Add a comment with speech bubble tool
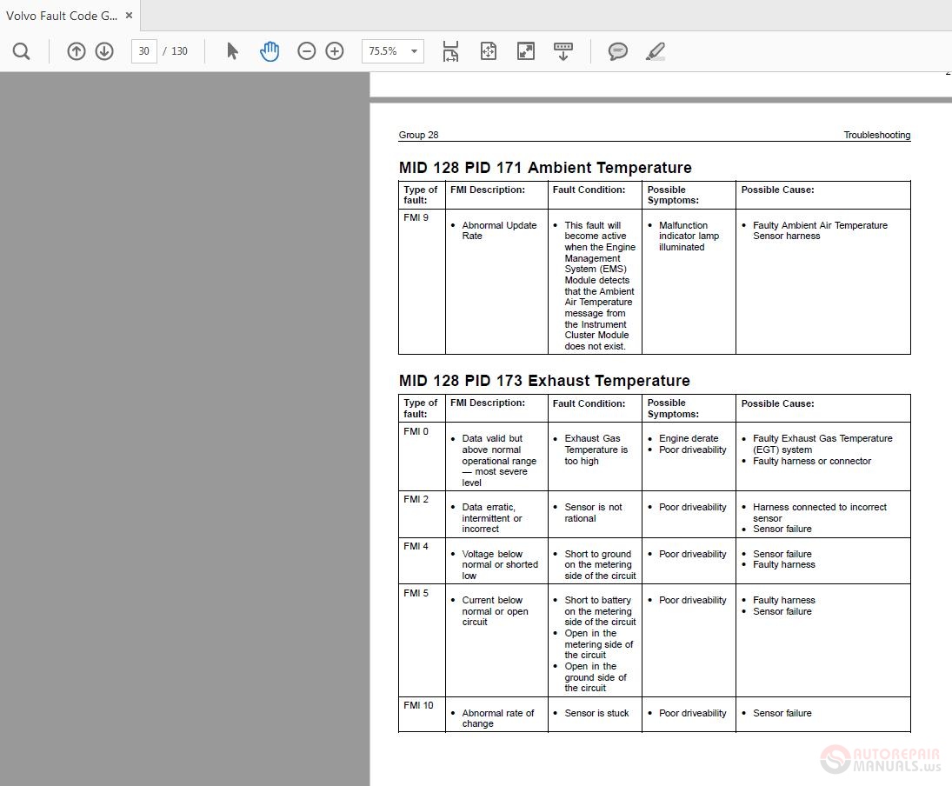The image size is (952, 786). click(x=618, y=51)
